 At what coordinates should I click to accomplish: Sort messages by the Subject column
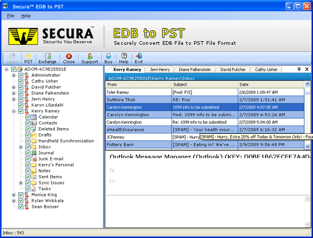tap(204, 84)
